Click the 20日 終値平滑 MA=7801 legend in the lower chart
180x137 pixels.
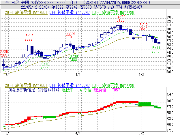tap(26, 85)
